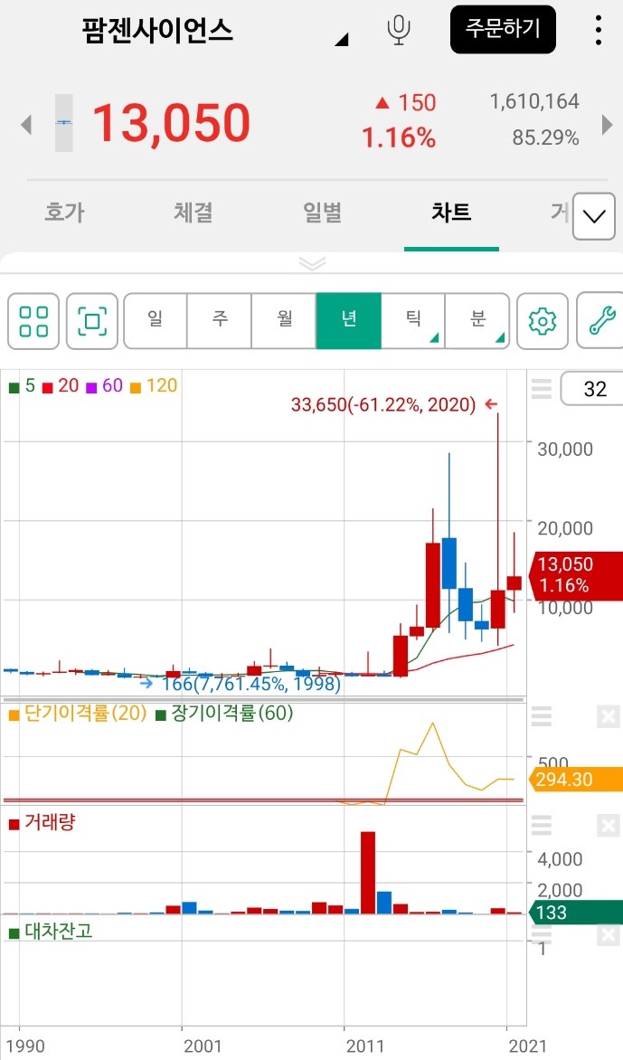
Task: Open price chart panel hamburger menu
Action: pos(542,389)
